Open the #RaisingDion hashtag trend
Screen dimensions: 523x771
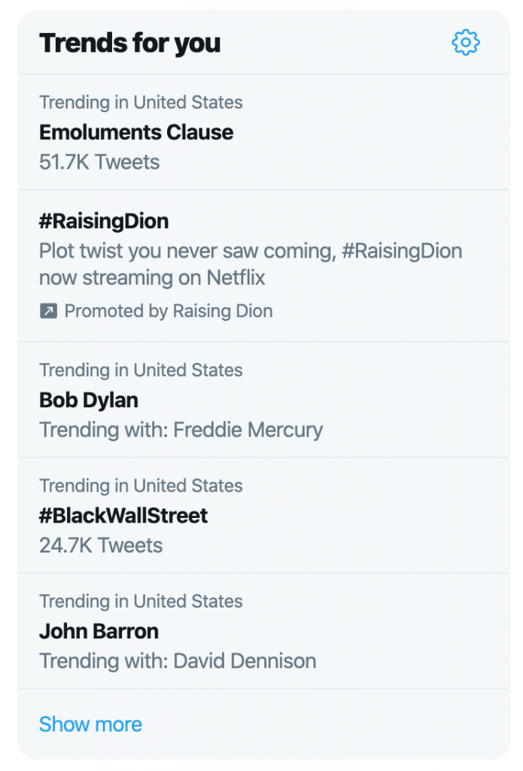pyautogui.click(x=104, y=221)
